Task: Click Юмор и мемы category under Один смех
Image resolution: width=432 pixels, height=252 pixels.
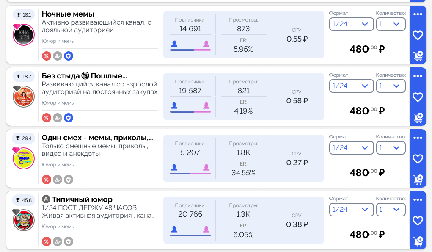Action: click(58, 165)
